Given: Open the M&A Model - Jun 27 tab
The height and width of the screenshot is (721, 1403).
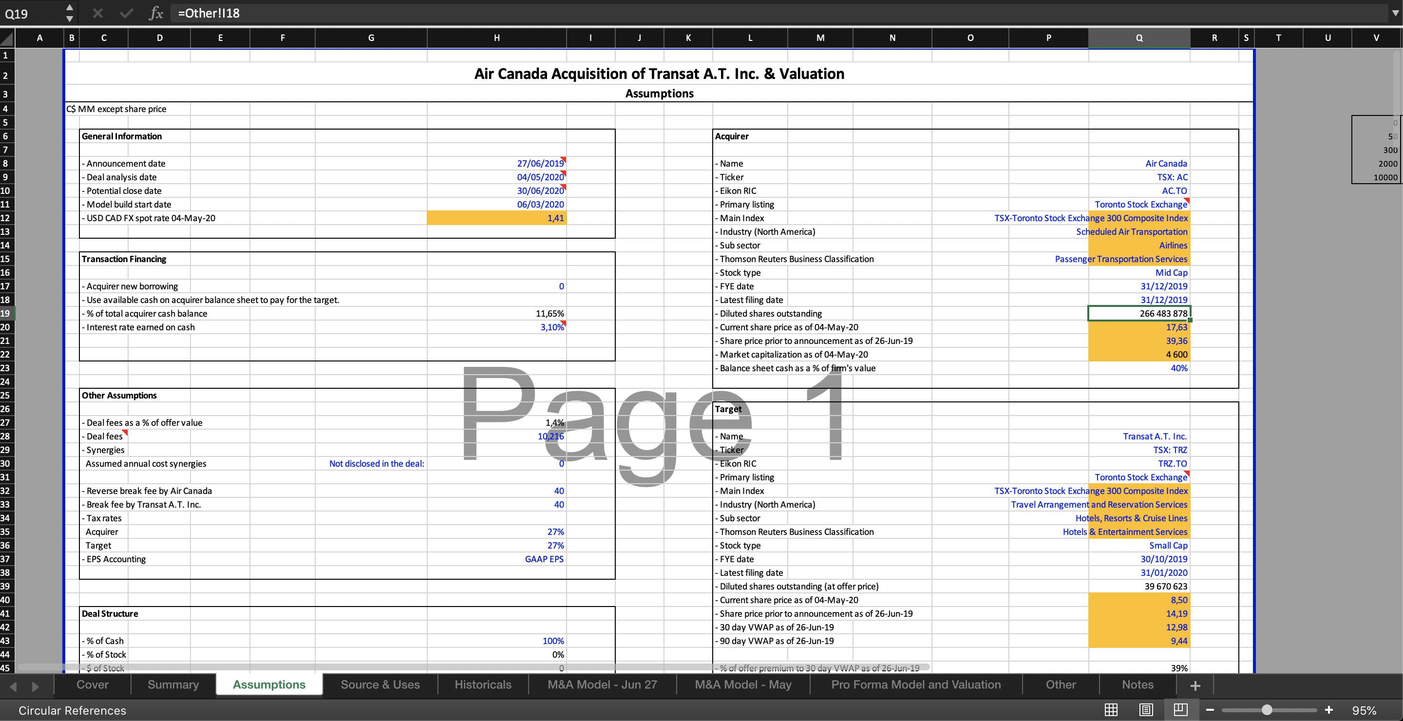Looking at the screenshot, I should click(603, 684).
